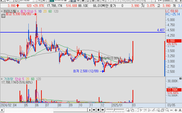Toggle the axis crosshair tool icon
Image resolution: width=182 pixels, height=113 pixels.
[x=141, y=110]
